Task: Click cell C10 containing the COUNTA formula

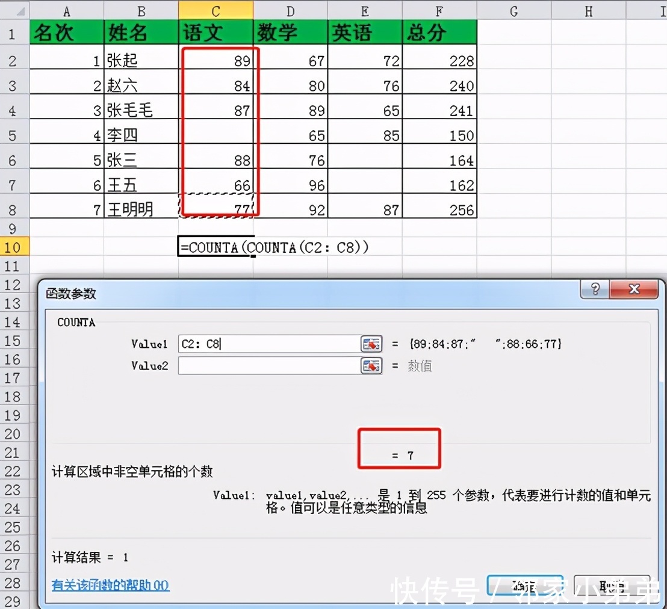Action: click(216, 247)
